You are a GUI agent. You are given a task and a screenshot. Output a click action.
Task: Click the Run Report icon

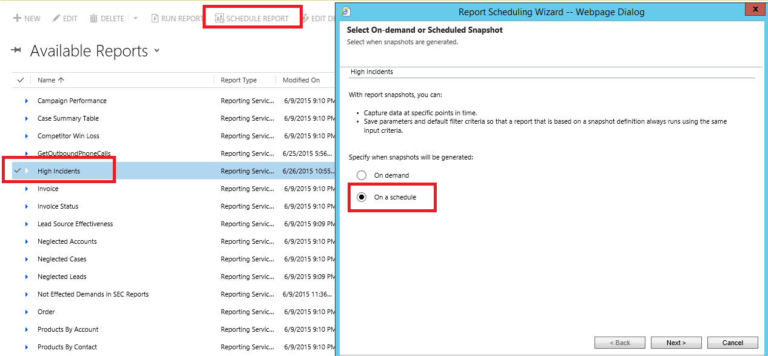(155, 19)
